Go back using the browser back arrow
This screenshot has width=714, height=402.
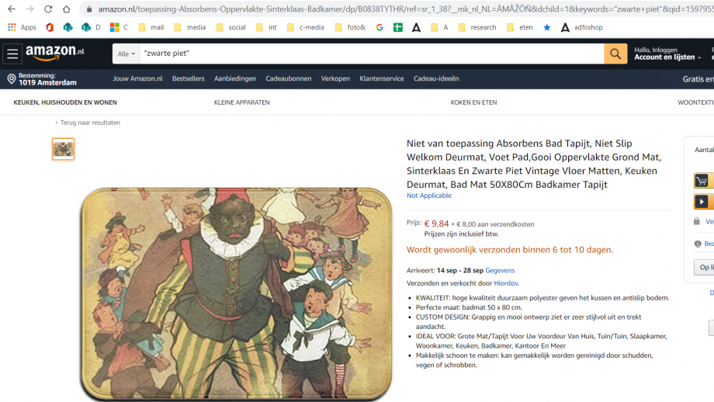tap(12, 9)
